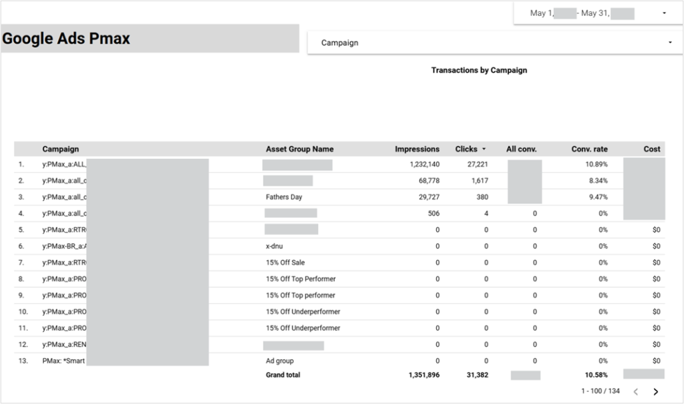Sort by Campaign column header
This screenshot has height=404, width=684.
click(x=61, y=149)
